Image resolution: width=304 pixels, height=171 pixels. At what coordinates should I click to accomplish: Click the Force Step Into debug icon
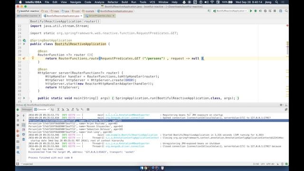pos(67,110)
